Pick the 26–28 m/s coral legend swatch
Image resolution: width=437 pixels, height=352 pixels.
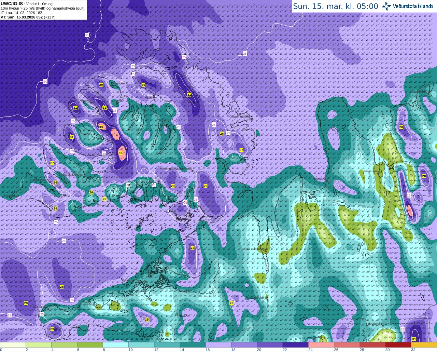tap(347, 345)
